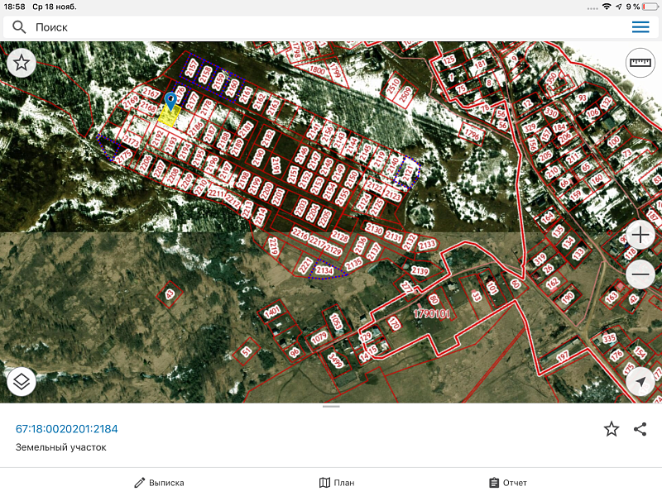Toggle favorite star for parcel 2184
Screen dimensions: 662x496
click(611, 428)
